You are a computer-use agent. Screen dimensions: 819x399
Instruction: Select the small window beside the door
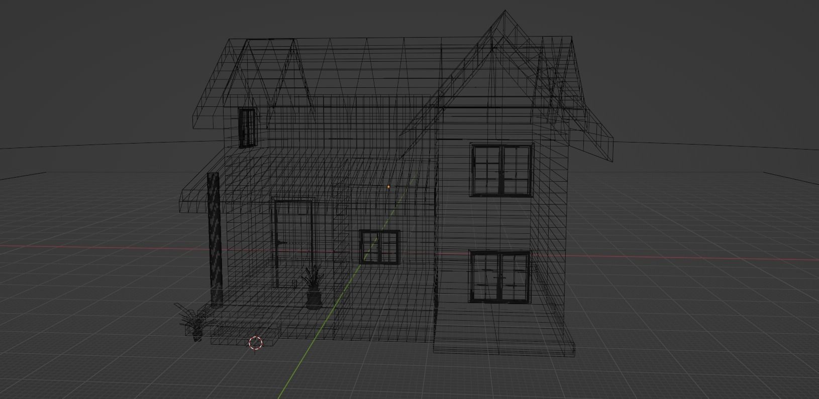pos(380,247)
